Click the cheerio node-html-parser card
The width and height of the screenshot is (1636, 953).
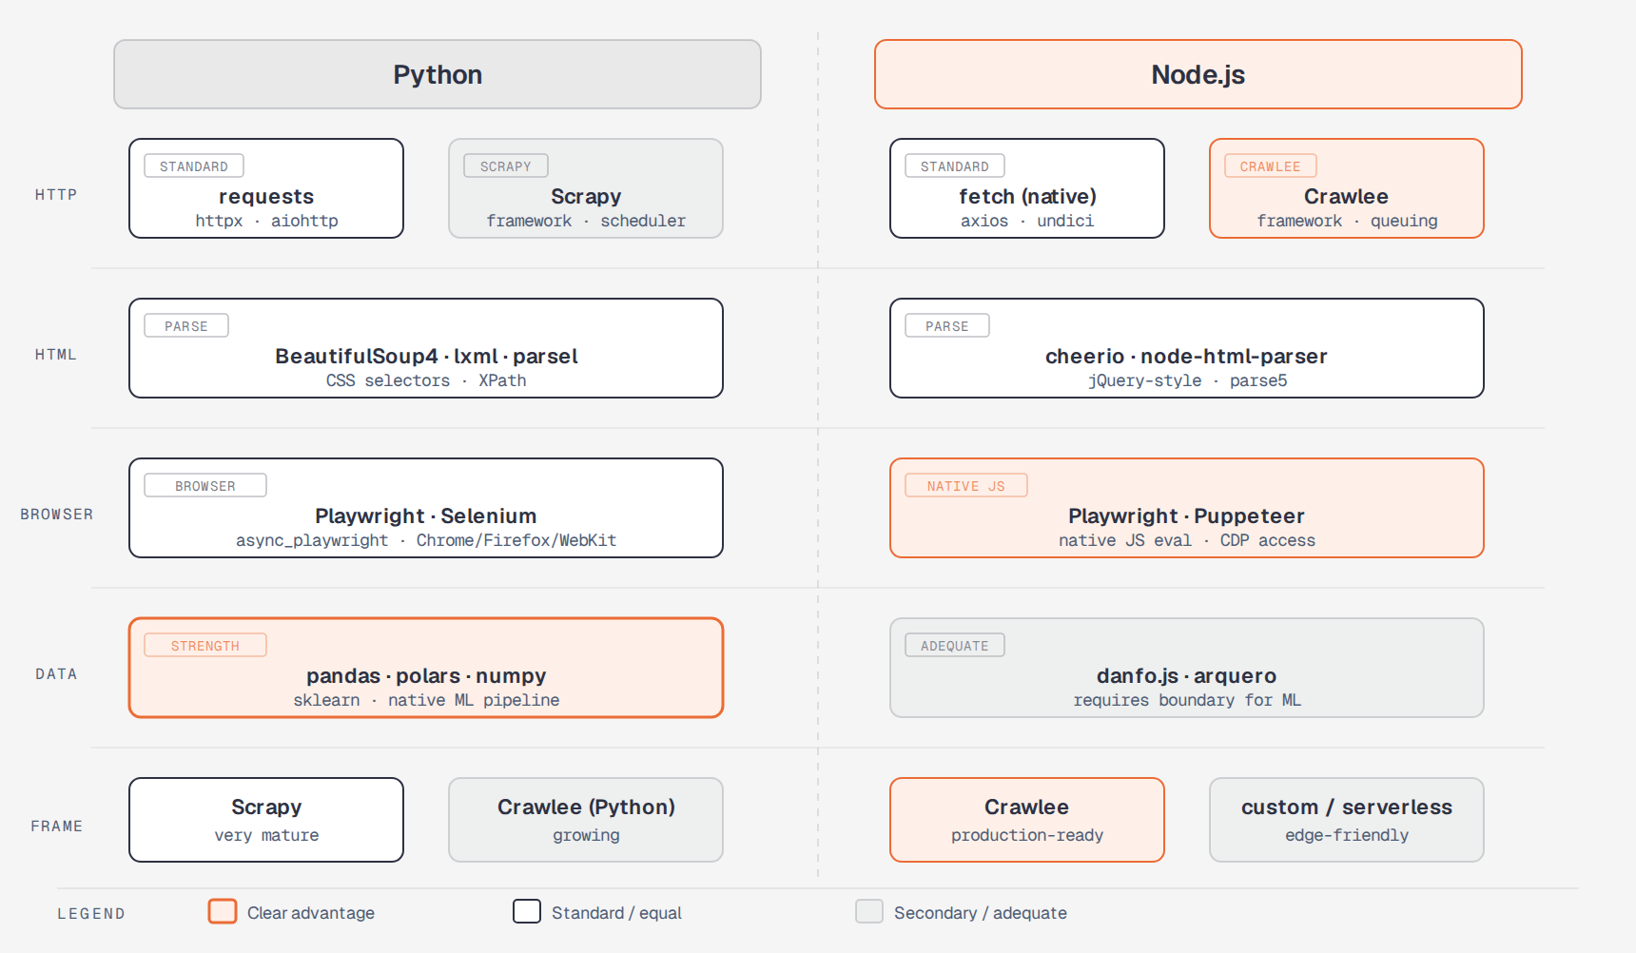(1187, 348)
